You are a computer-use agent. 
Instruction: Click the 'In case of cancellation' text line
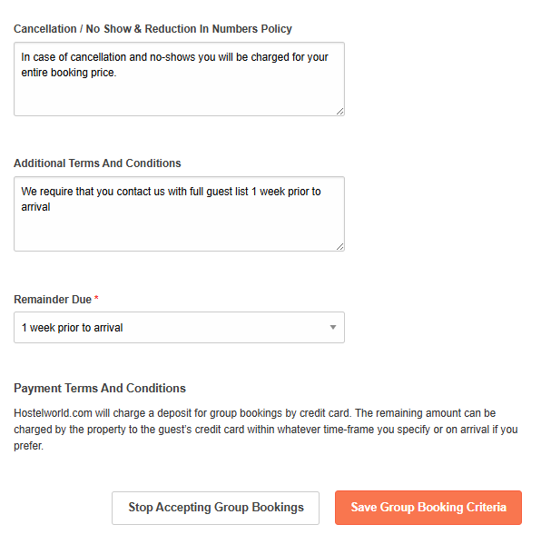coord(174,56)
